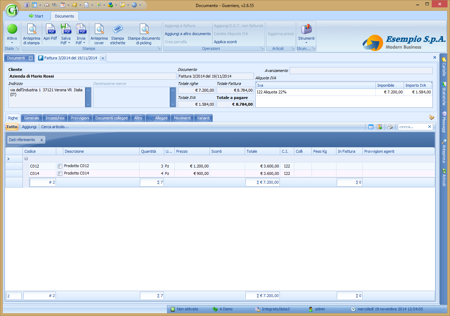Click the gauge dashboard icon in quick access bar
Image resolution: width=450 pixels, height=316 pixels.
(47, 5)
